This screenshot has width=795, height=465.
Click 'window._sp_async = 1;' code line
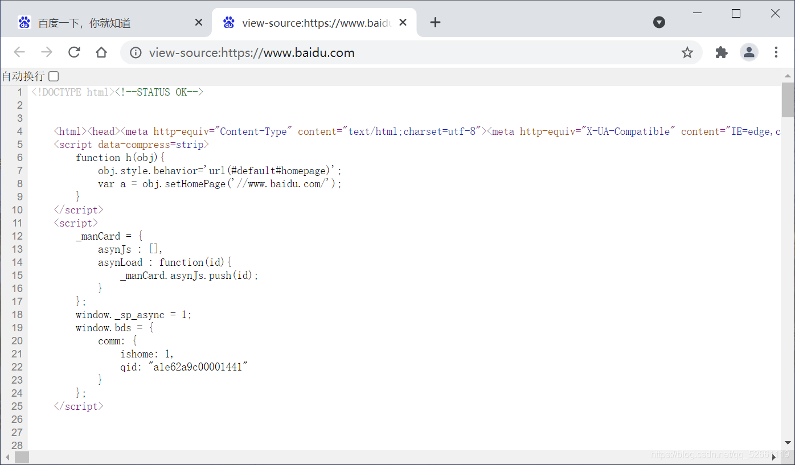click(134, 315)
